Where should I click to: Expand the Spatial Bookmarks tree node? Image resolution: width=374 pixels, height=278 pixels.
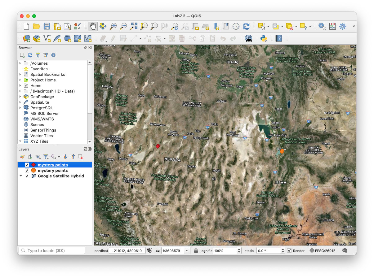pyautogui.click(x=20, y=74)
